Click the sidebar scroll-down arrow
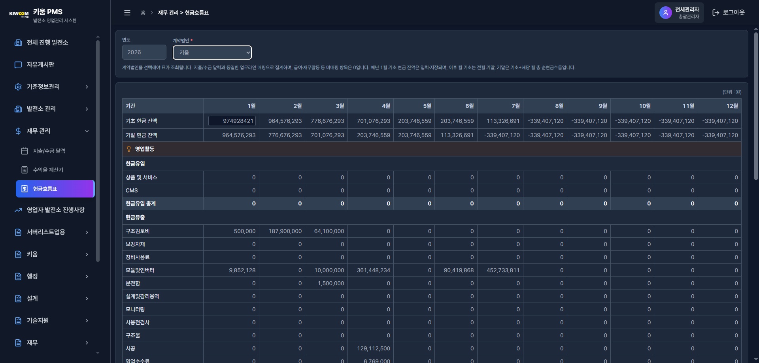This screenshot has height=363, width=759. pyautogui.click(x=98, y=353)
